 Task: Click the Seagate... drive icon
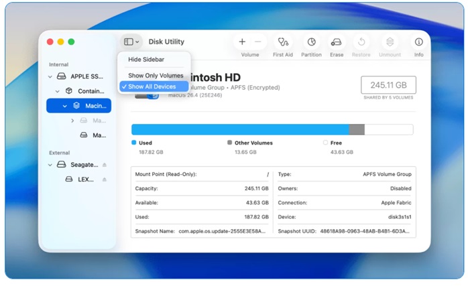click(x=62, y=164)
